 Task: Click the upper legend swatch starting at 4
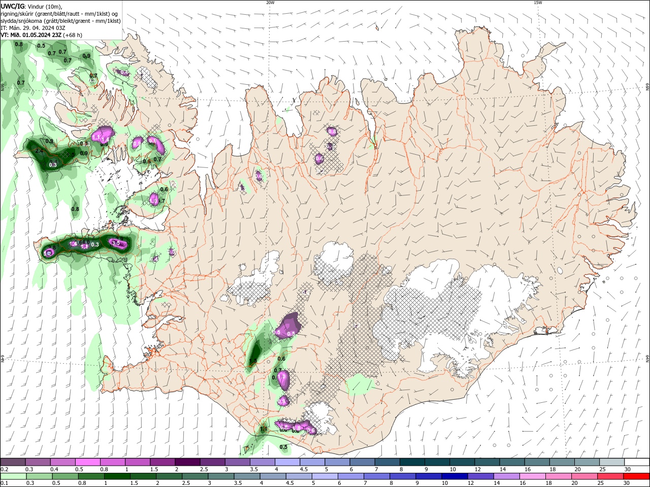click(287, 462)
